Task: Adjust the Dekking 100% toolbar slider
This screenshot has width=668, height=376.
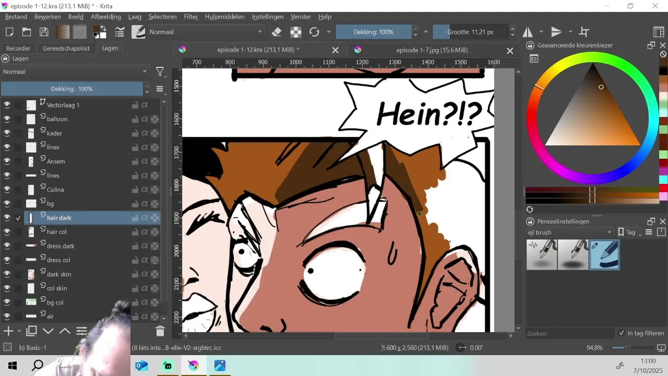Action: coord(374,32)
